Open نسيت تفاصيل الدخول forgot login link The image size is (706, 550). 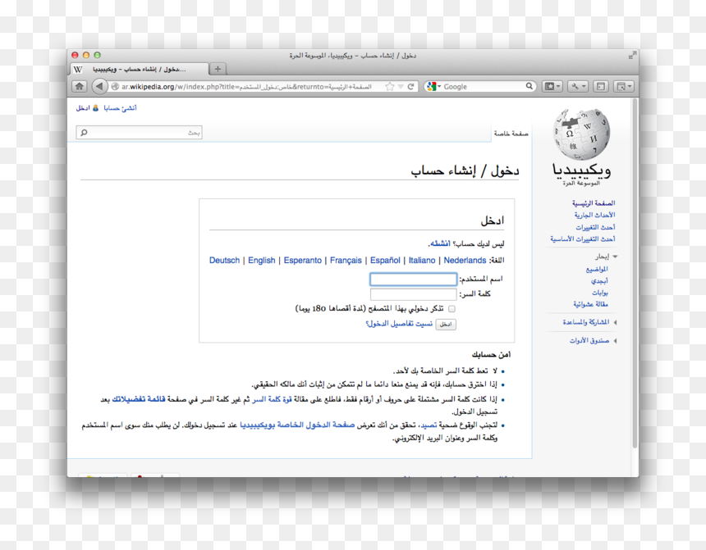(x=399, y=323)
